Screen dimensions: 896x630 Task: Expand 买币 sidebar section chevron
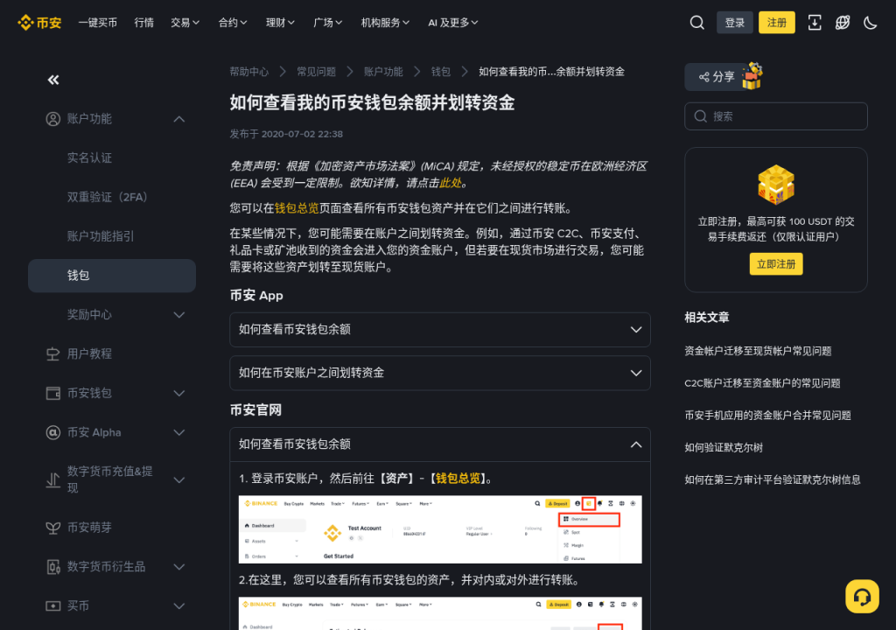pos(178,606)
